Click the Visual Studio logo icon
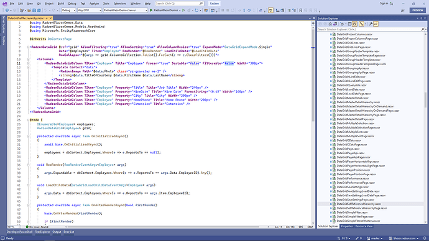The height and width of the screenshot is (241, 429). (x=4, y=4)
